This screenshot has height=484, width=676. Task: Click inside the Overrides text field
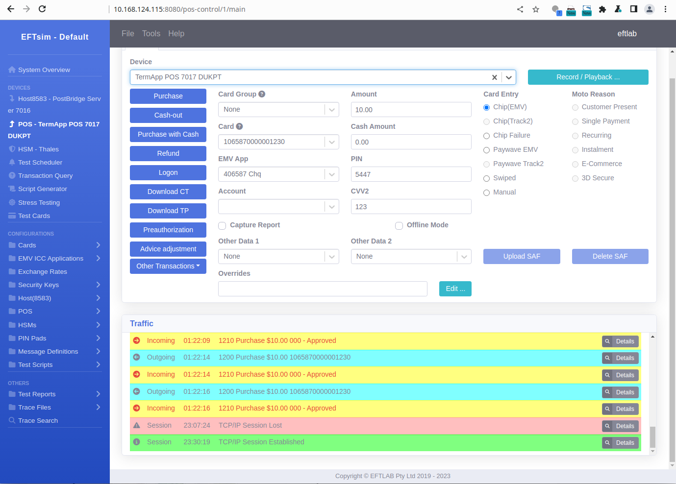click(x=323, y=289)
